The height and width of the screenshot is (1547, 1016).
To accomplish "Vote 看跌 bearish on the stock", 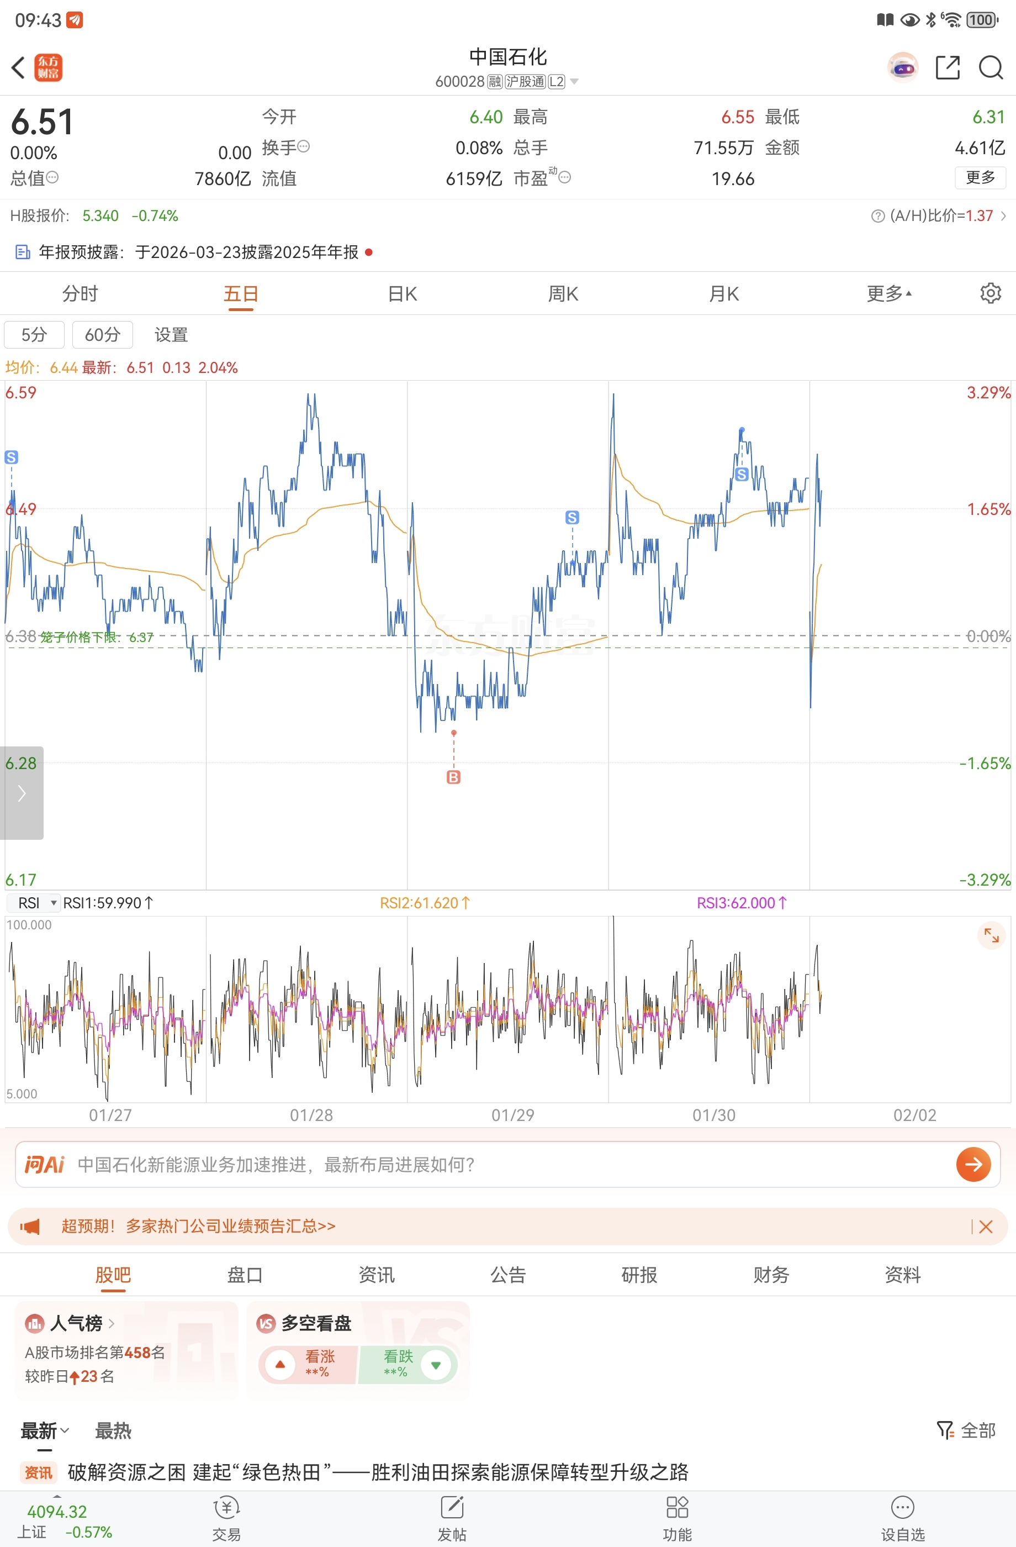I will 409,1364.
